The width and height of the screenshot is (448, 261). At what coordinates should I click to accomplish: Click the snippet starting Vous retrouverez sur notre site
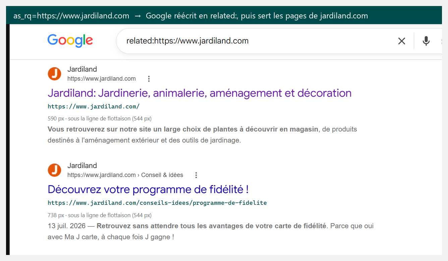(x=202, y=135)
